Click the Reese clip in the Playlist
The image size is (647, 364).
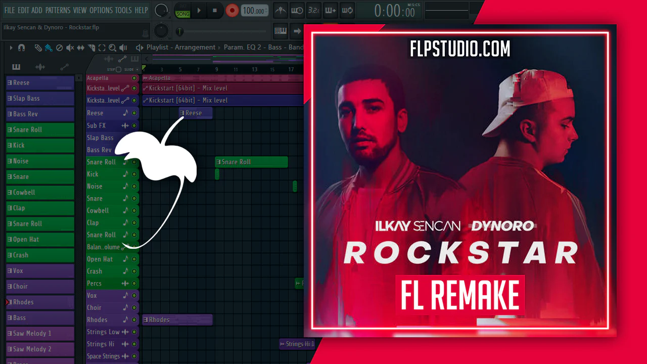pos(196,113)
